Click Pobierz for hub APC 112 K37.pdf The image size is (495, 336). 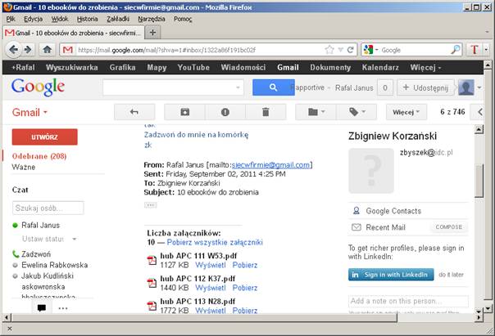[245, 288]
